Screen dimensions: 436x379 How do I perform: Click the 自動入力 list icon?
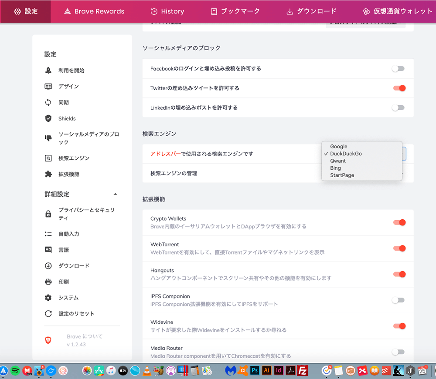(x=48, y=234)
